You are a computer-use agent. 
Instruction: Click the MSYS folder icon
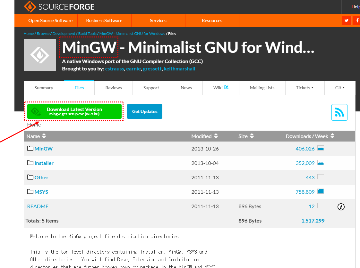coord(30,191)
